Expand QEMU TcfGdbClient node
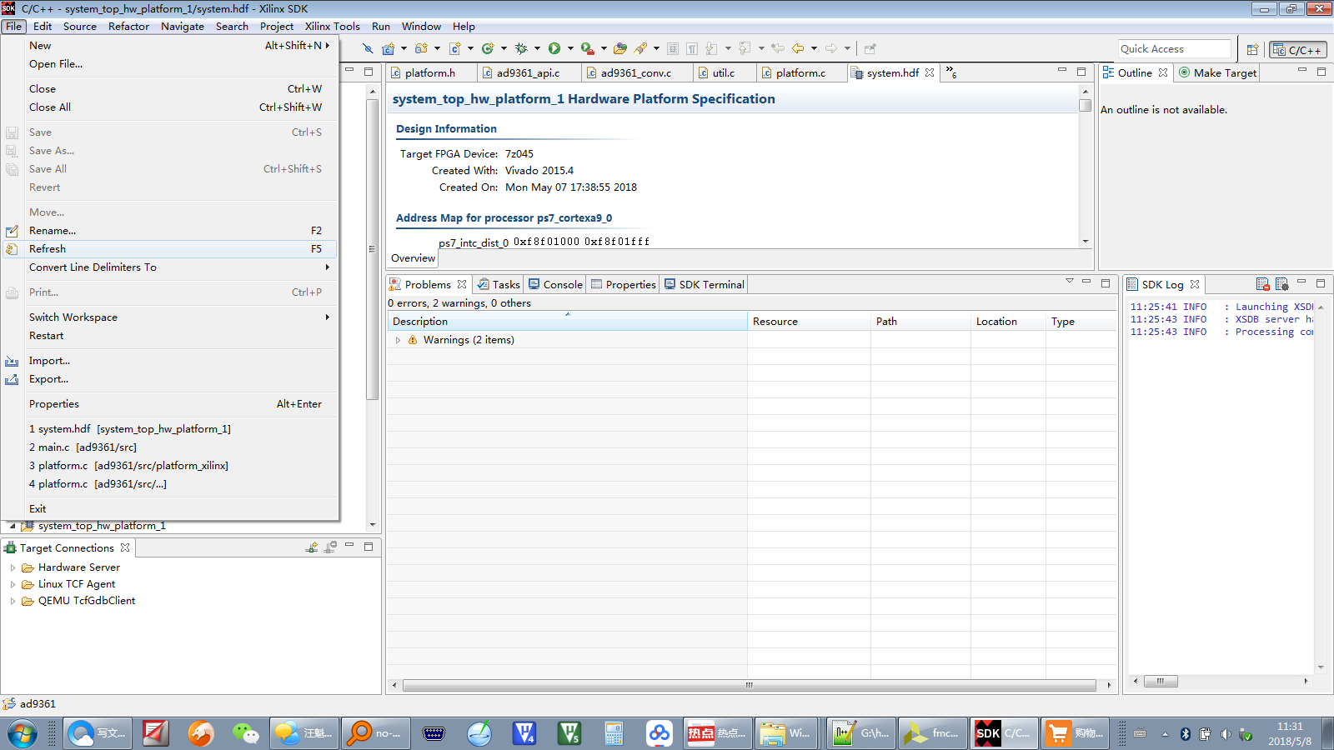The width and height of the screenshot is (1334, 750). 13,601
